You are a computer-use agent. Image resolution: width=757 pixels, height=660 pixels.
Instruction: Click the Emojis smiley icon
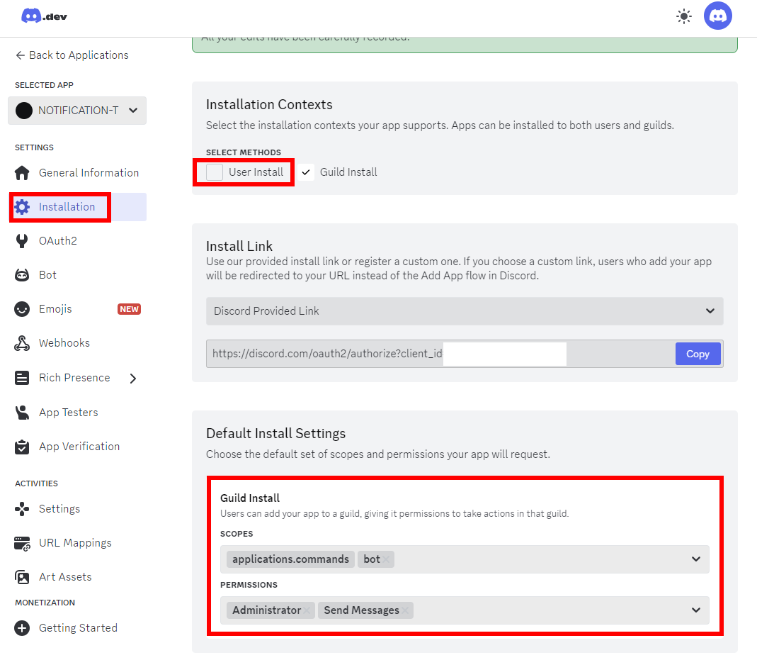click(23, 309)
